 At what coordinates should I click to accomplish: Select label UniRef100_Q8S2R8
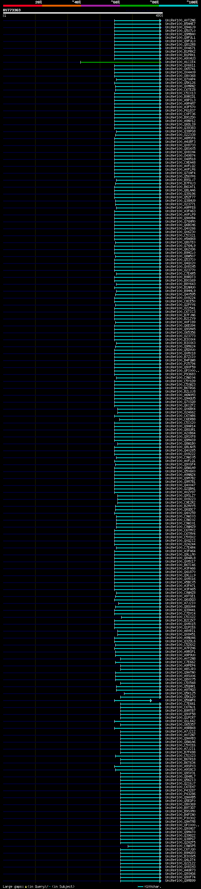180,44
